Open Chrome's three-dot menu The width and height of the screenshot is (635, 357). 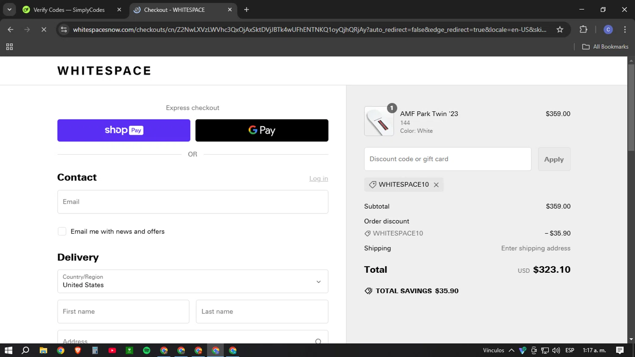[625, 30]
